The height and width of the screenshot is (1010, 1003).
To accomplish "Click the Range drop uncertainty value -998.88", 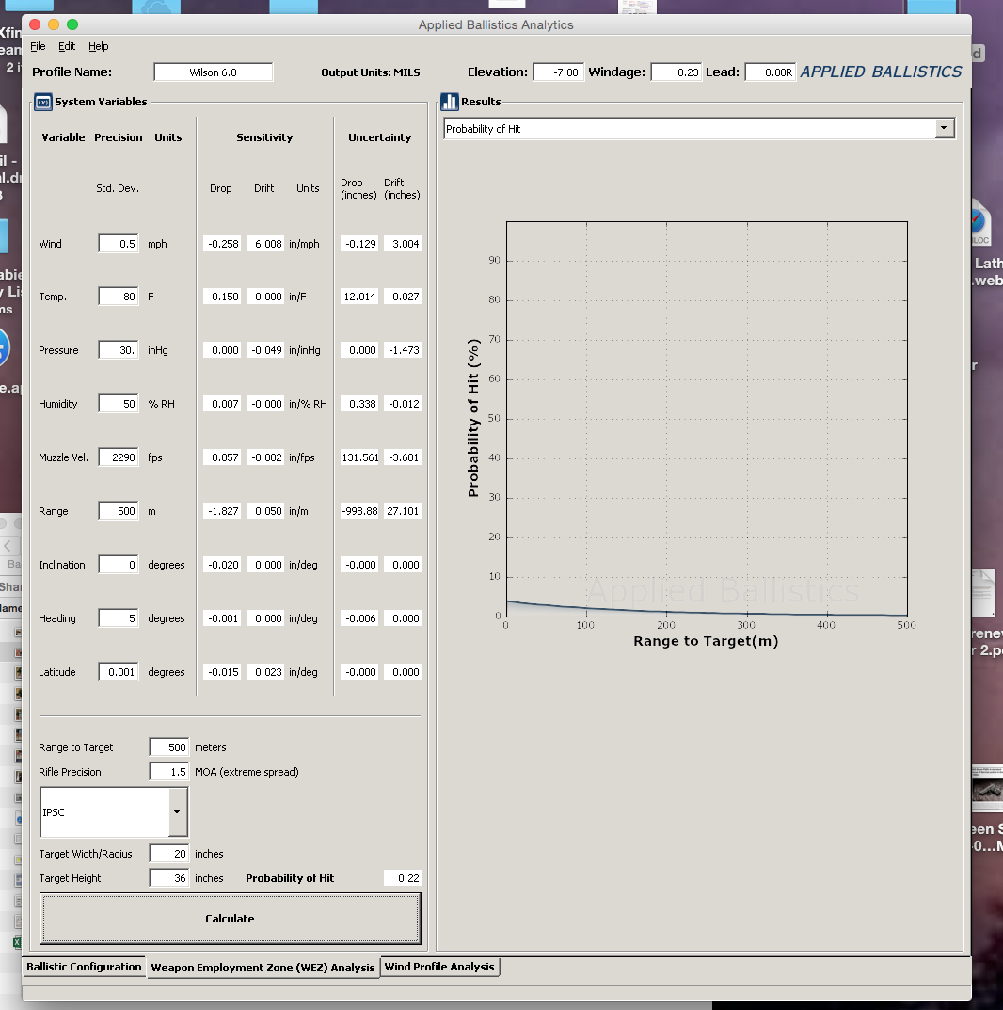I will tap(359, 511).
